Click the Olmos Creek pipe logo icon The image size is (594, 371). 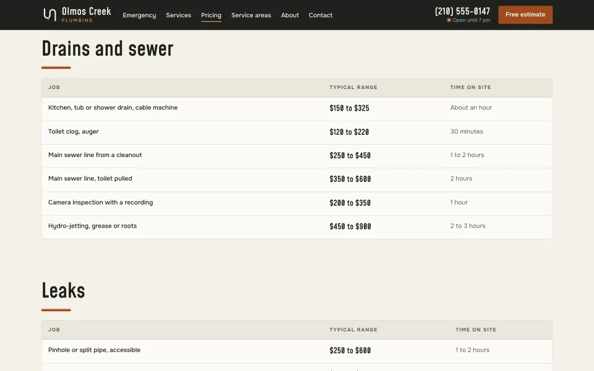(49, 14)
